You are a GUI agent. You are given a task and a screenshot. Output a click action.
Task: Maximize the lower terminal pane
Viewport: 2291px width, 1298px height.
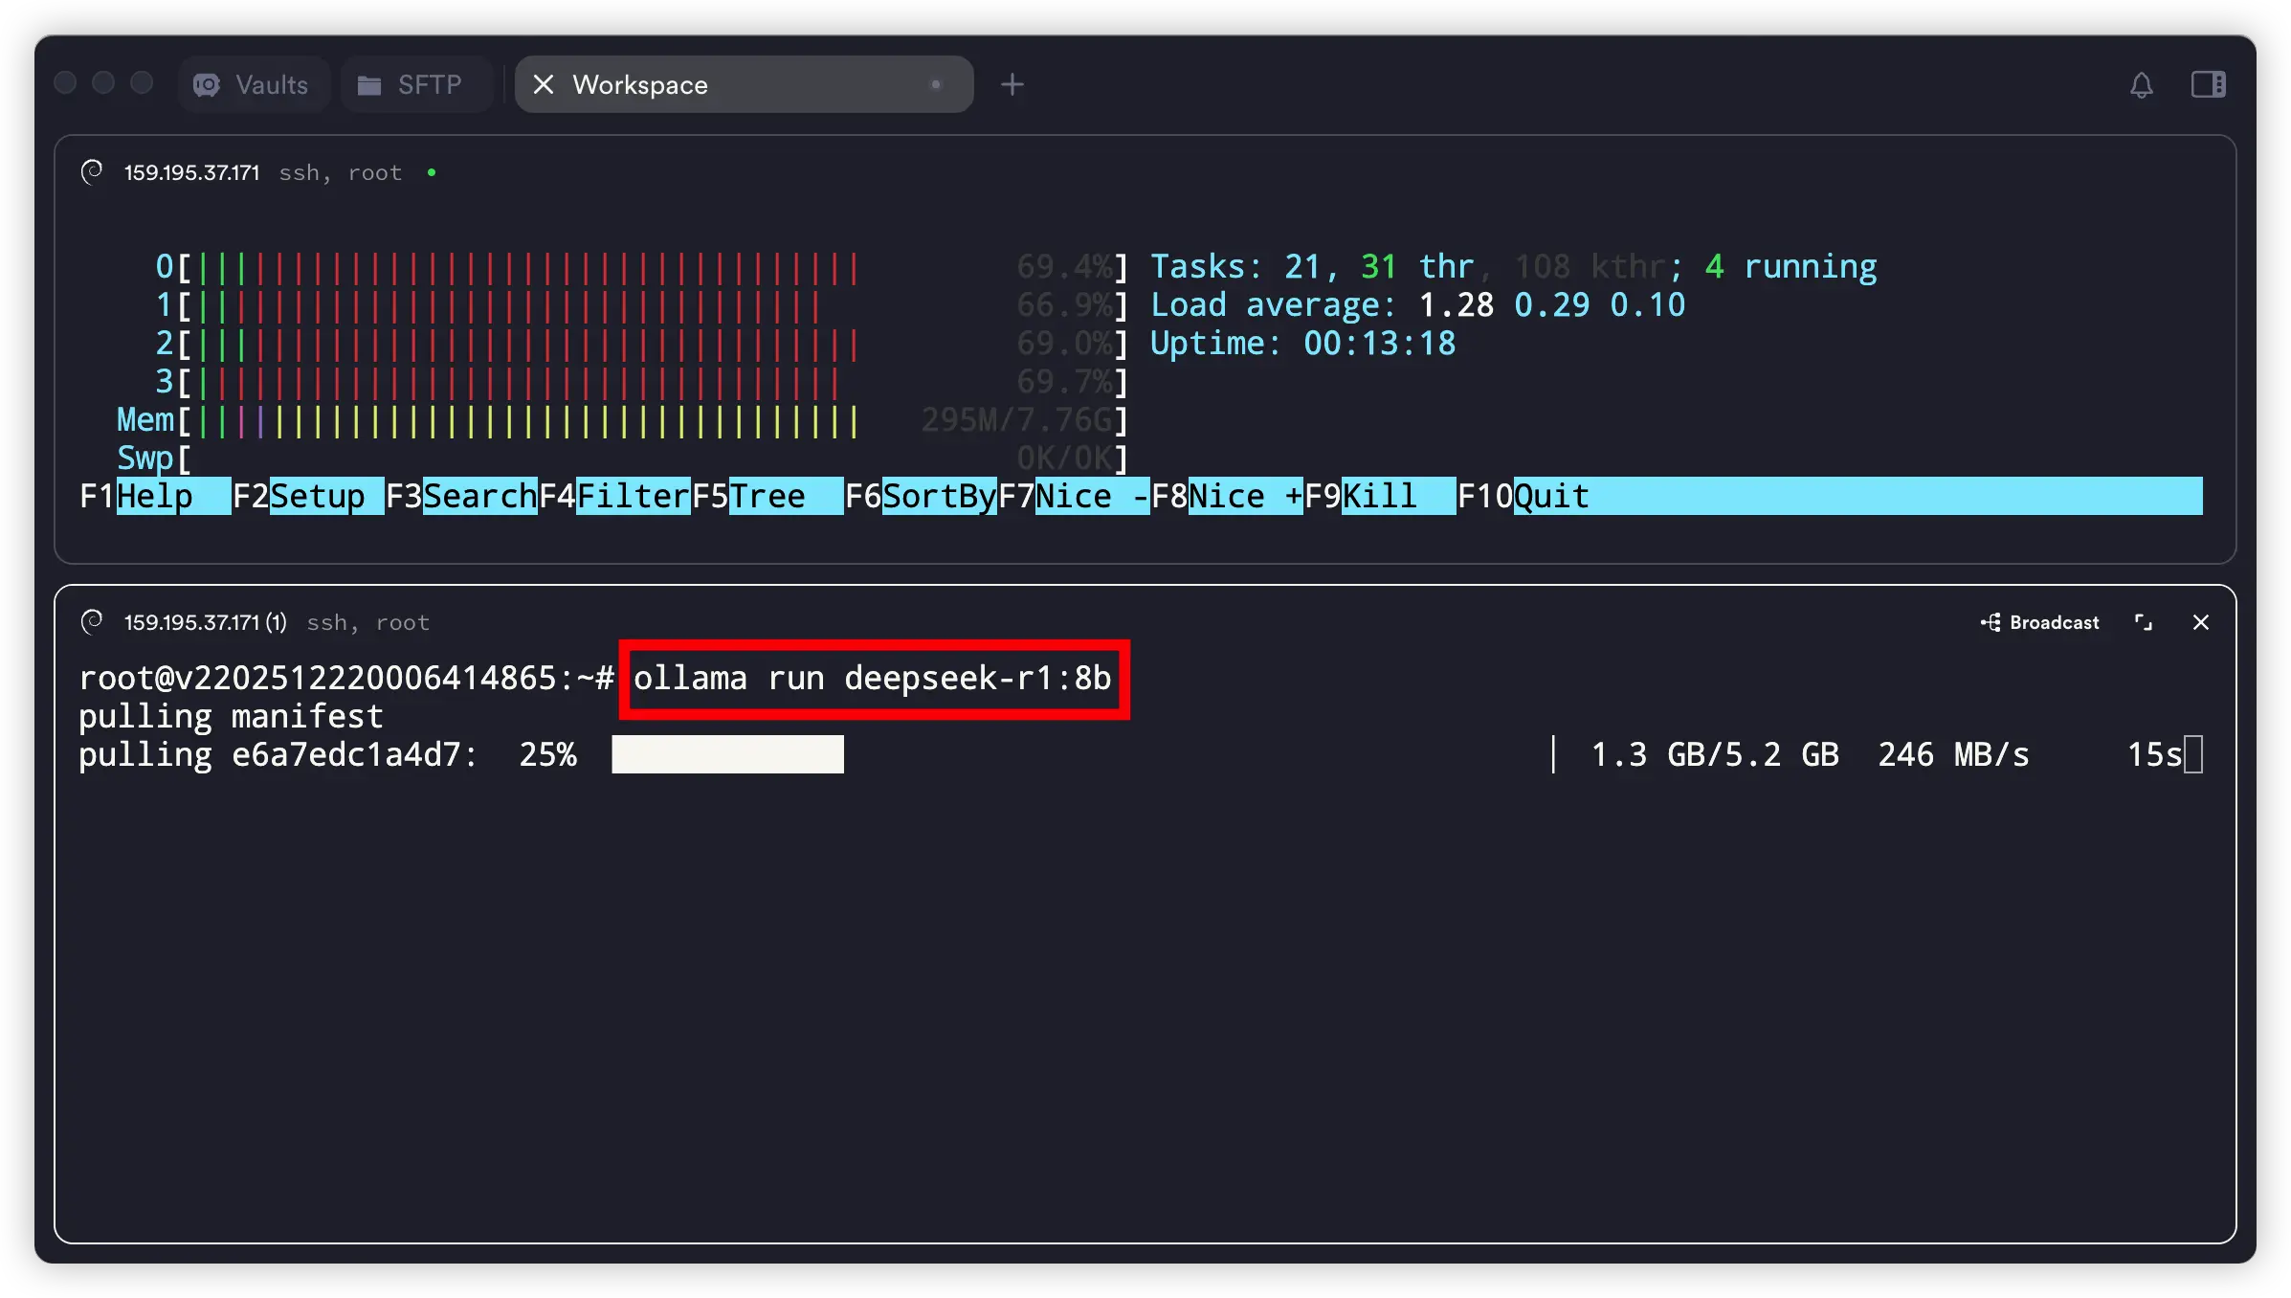(2144, 623)
